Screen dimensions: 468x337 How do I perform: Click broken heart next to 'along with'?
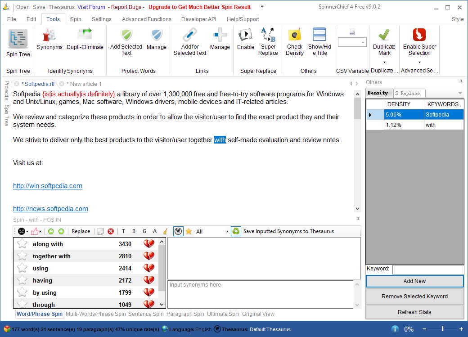(149, 244)
